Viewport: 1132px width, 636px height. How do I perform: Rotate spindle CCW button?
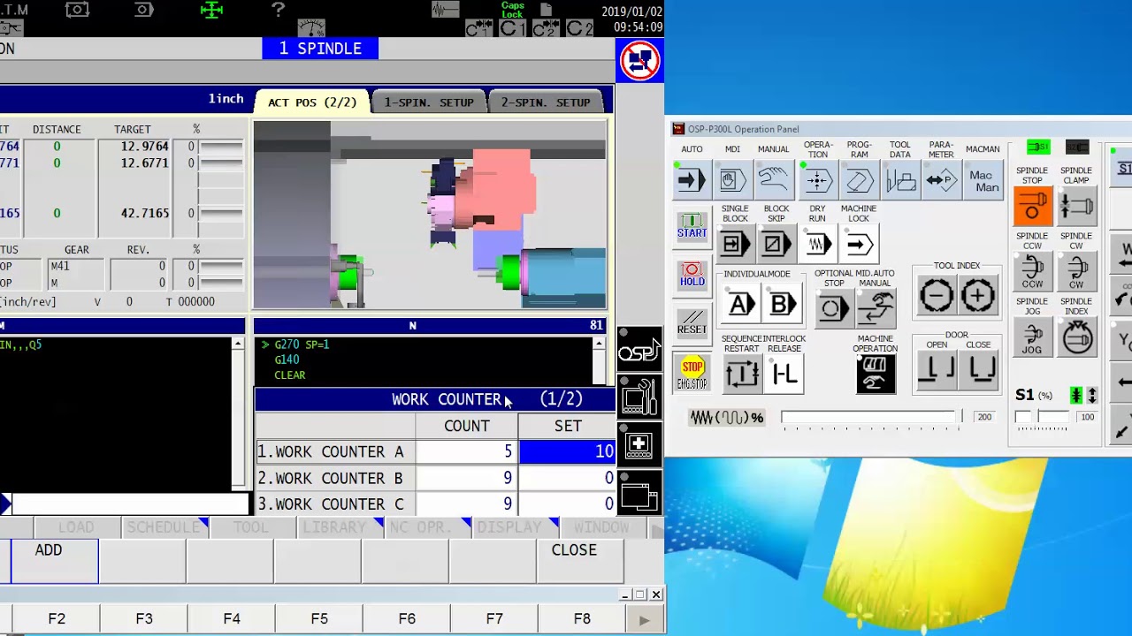pyautogui.click(x=1032, y=273)
